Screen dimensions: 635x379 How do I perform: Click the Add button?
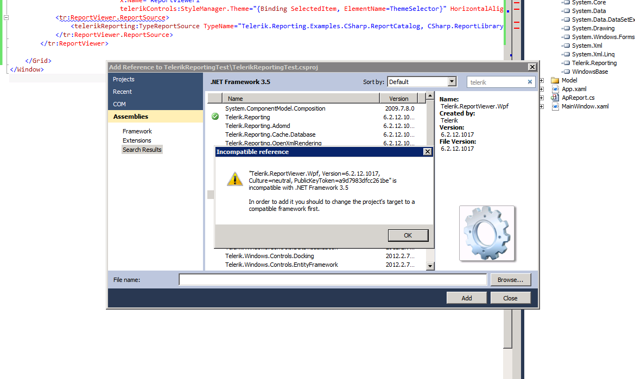467,298
